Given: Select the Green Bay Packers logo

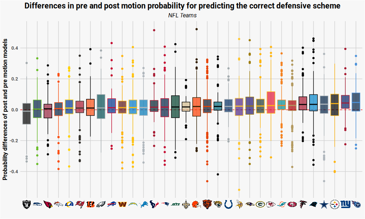Looking at the screenshot, I should 261,204.
